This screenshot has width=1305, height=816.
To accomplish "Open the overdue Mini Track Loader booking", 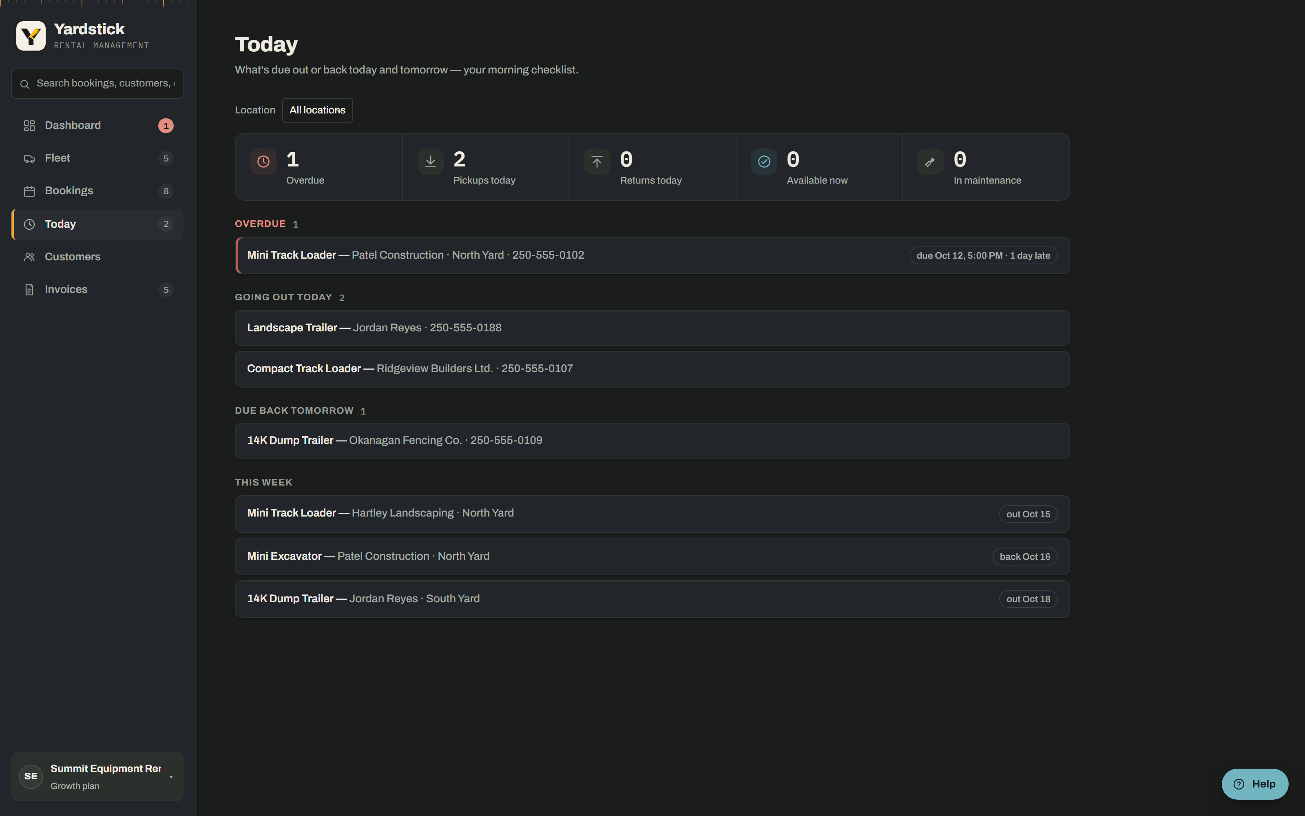I will pos(652,255).
